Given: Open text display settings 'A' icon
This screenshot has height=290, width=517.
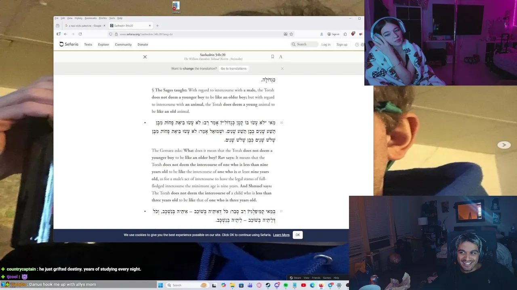Looking at the screenshot, I should 281,57.
